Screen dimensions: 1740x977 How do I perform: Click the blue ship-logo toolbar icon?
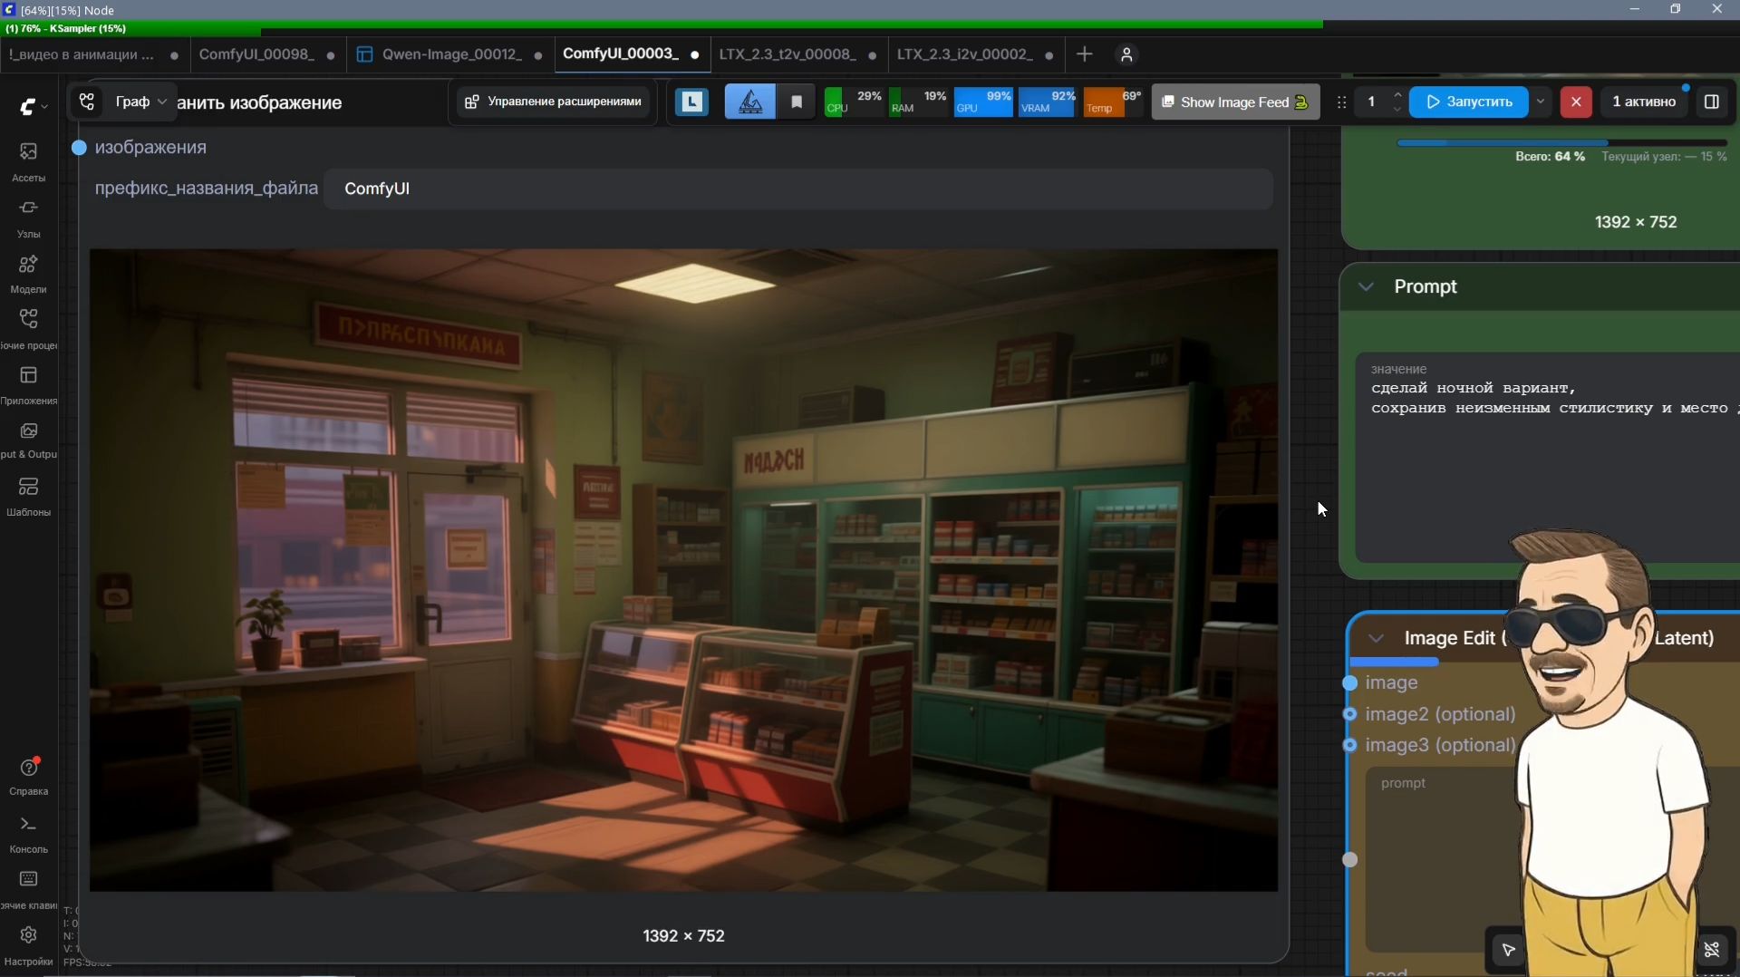point(750,102)
